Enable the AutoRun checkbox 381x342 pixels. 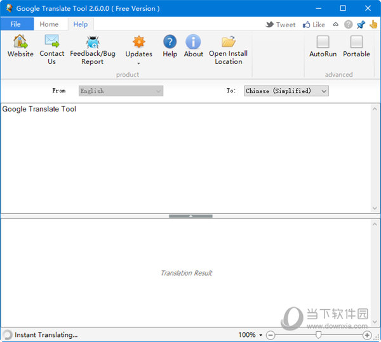tap(323, 42)
